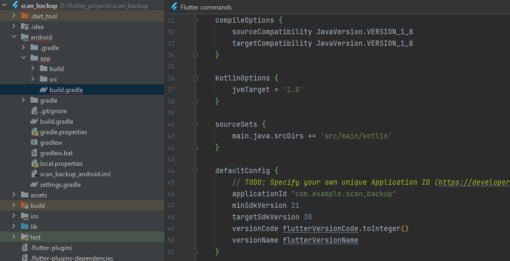This screenshot has width=510, height=261.
Task: Click the fold end marker at line 34
Action: (195, 55)
